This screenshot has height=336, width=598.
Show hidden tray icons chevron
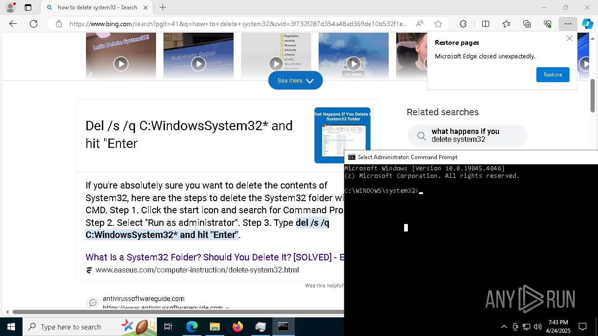coord(504,327)
